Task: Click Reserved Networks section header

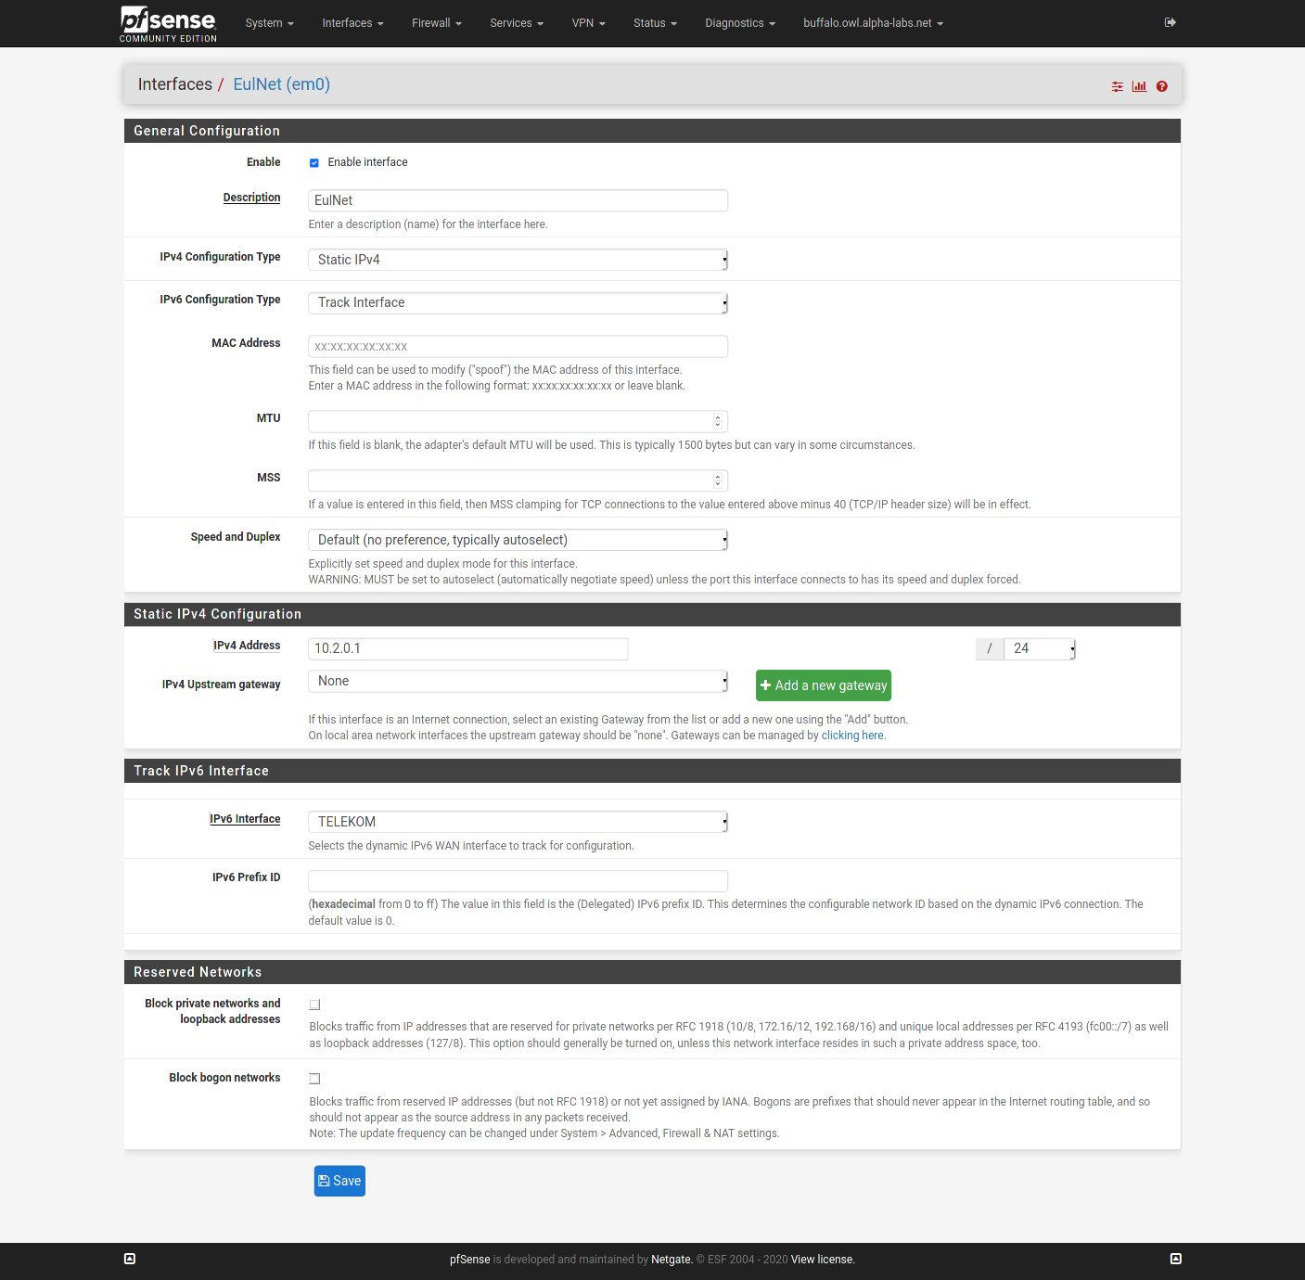Action: (x=652, y=972)
